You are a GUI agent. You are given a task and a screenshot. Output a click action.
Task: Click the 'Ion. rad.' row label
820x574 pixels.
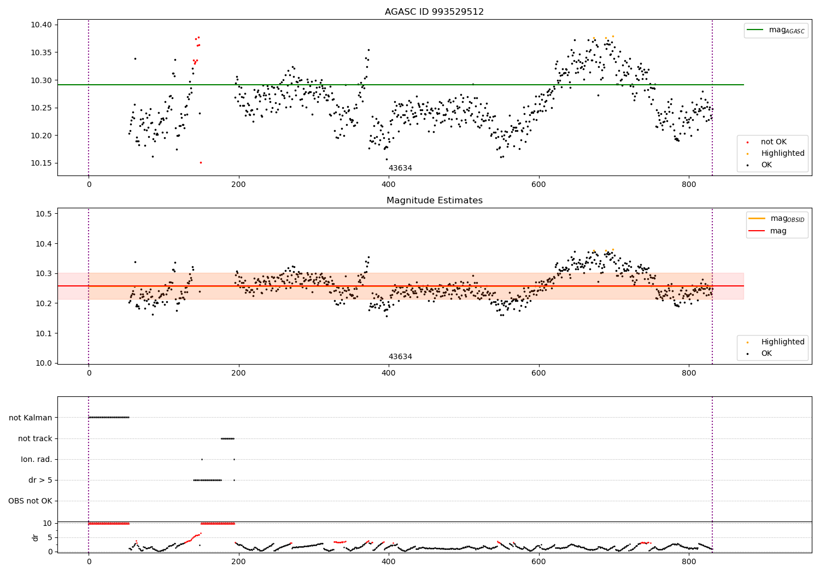[37, 459]
